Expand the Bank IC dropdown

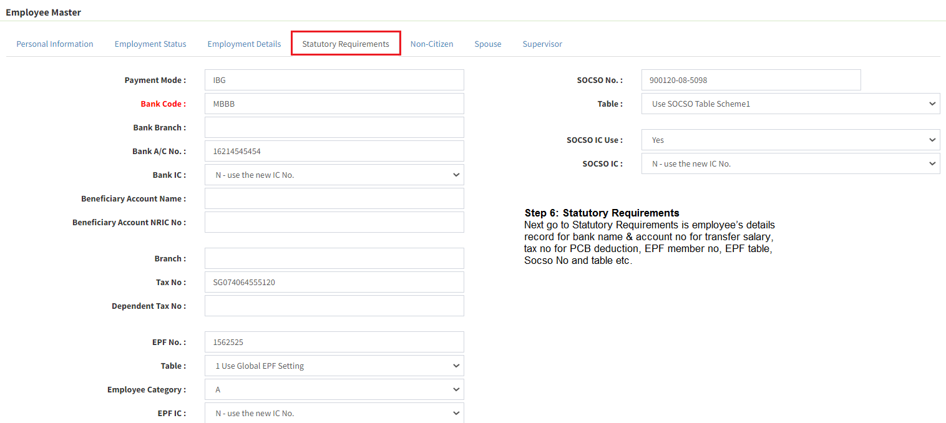click(x=334, y=175)
